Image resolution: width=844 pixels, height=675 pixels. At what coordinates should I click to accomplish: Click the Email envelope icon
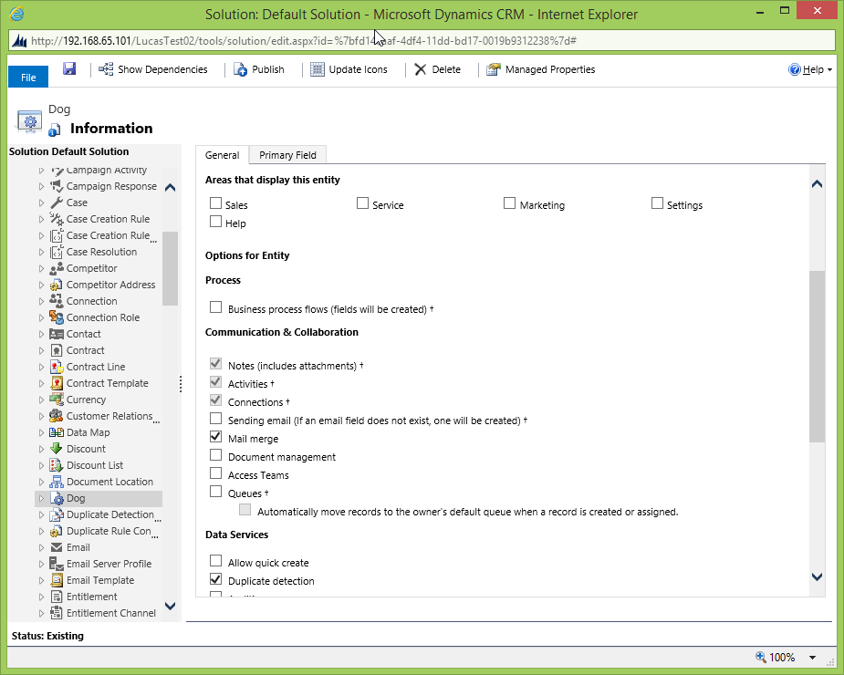pos(57,547)
